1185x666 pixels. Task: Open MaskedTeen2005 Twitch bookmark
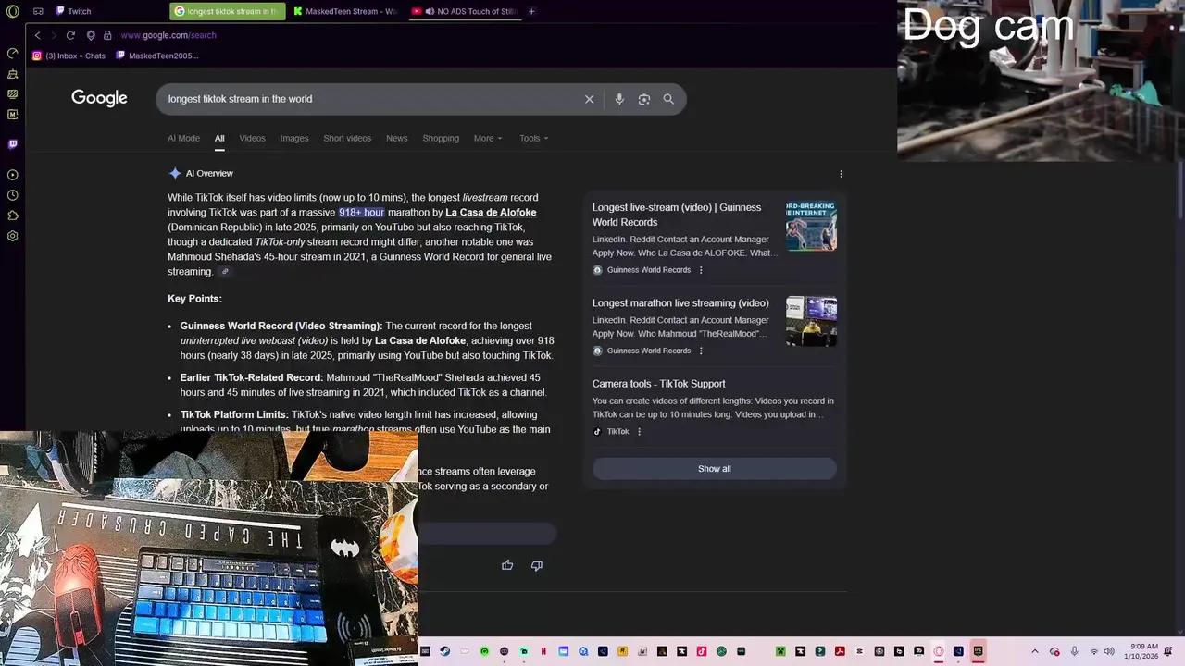[157, 55]
